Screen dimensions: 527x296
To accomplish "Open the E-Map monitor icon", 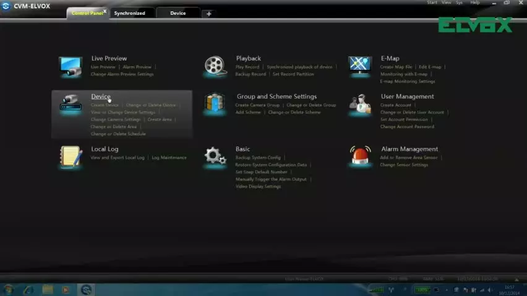I will (359, 66).
